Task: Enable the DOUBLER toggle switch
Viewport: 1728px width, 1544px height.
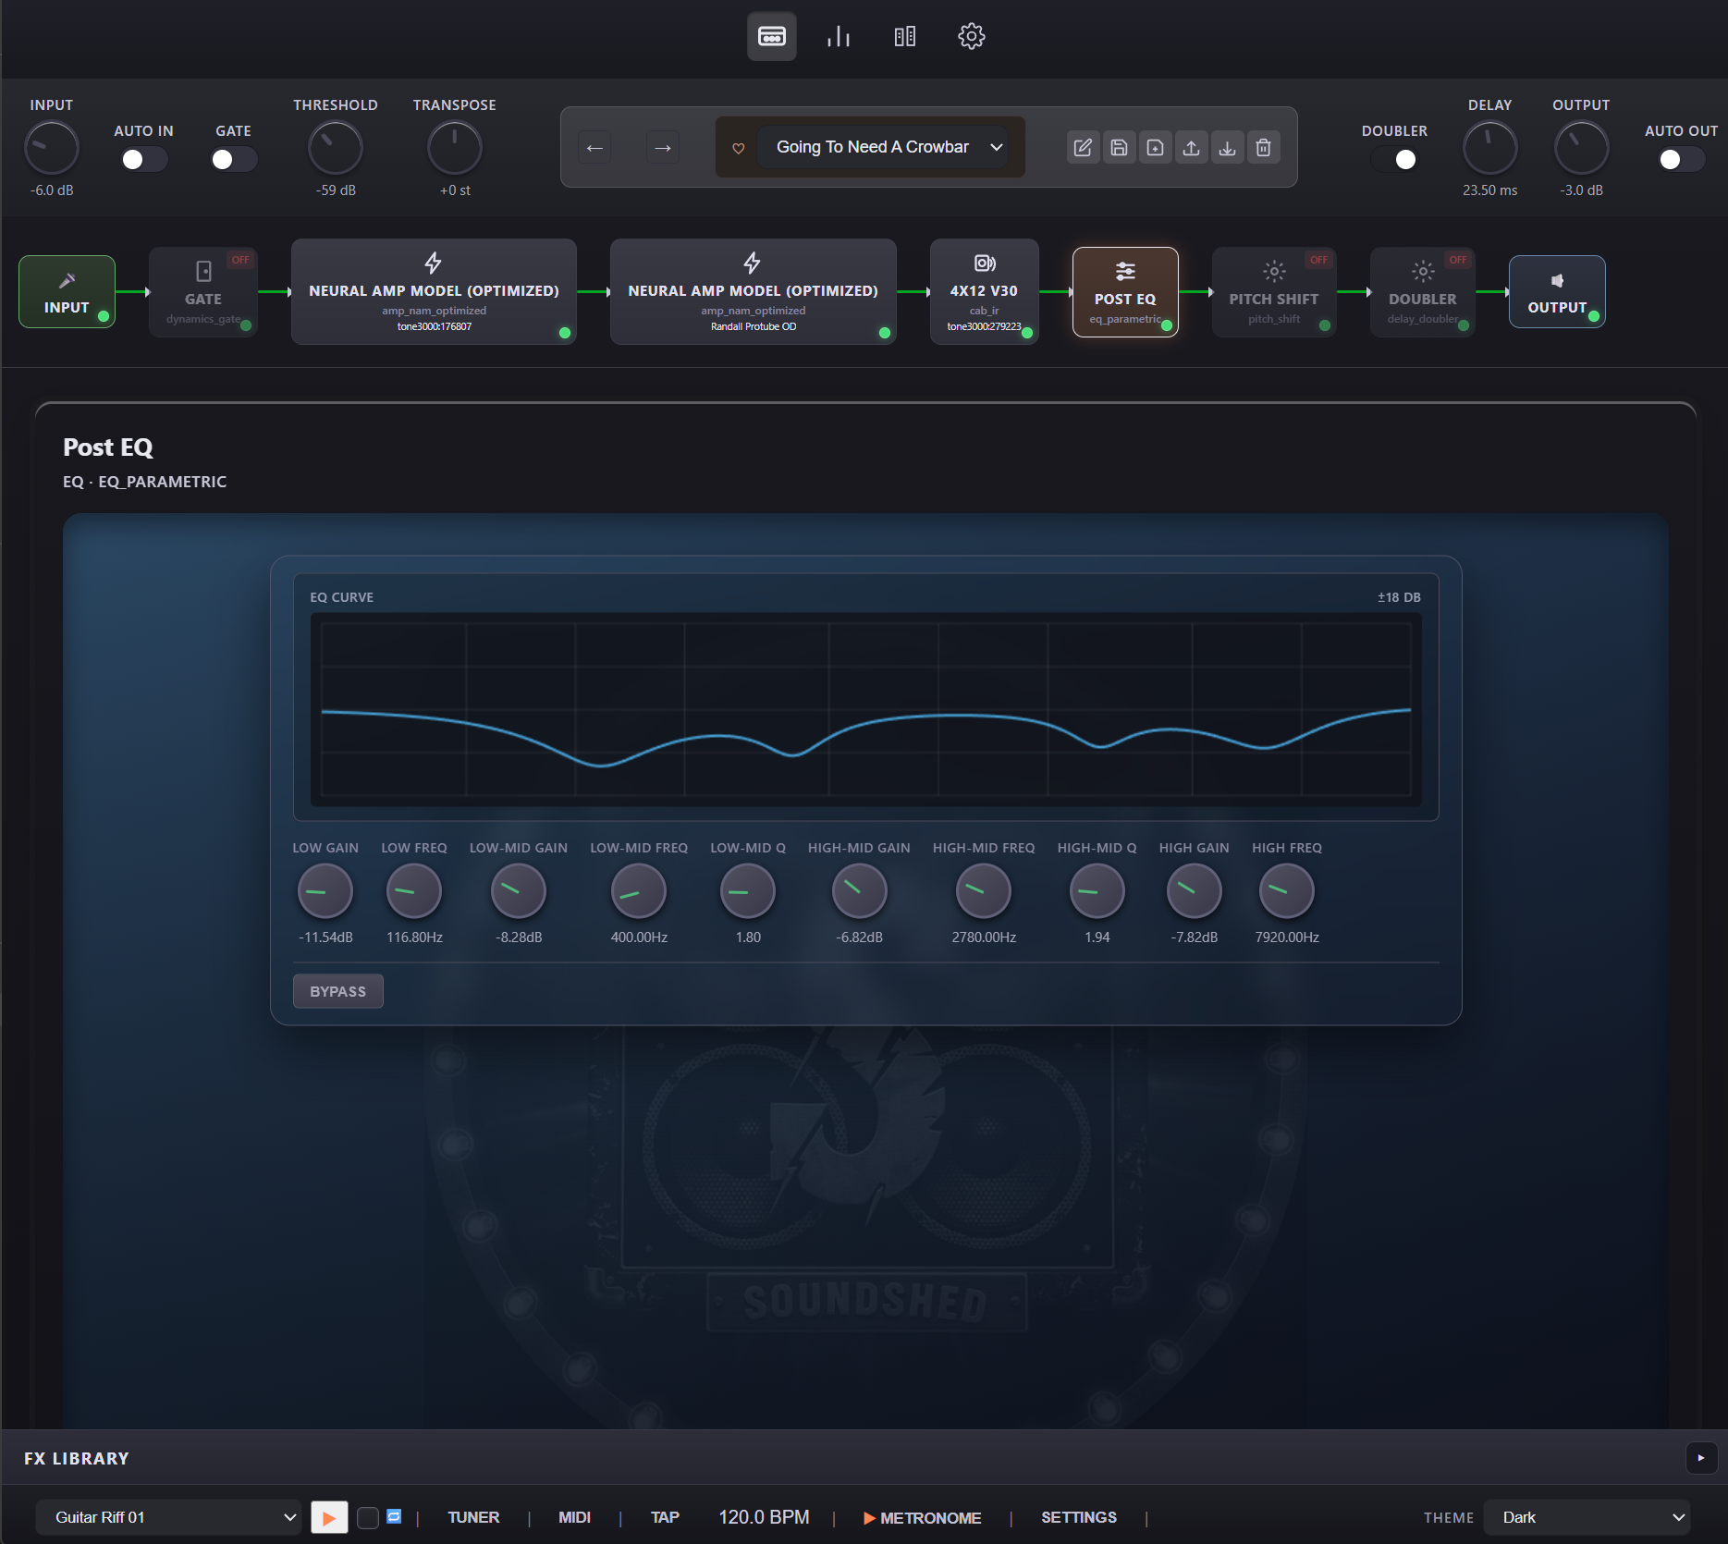Action: [x=1396, y=159]
